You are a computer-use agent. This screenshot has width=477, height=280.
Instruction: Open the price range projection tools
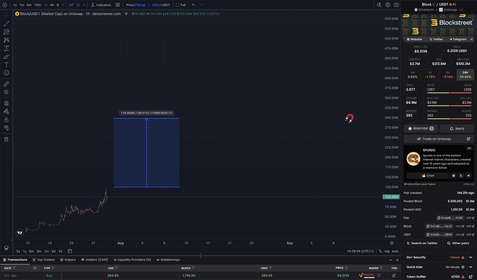click(x=6, y=48)
